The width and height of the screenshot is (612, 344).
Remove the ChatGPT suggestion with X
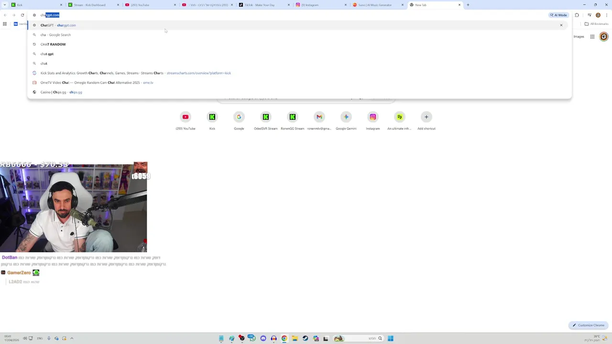561,25
